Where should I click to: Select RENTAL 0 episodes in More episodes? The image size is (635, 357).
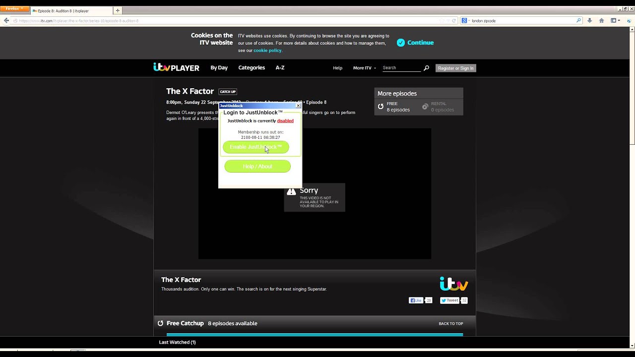pyautogui.click(x=442, y=107)
